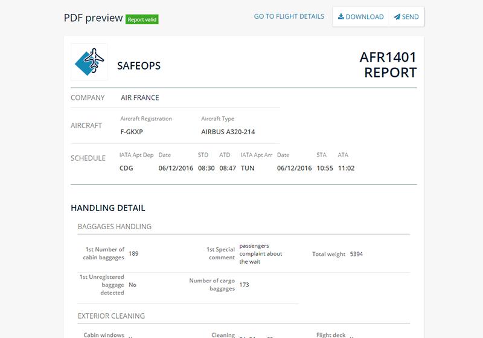Click departure date next to CDG

click(x=176, y=168)
